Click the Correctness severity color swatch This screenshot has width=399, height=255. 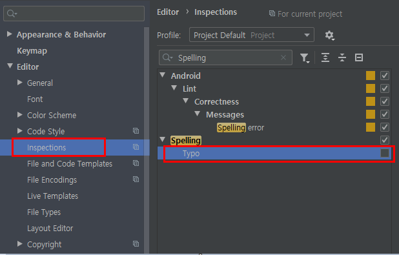tap(371, 101)
